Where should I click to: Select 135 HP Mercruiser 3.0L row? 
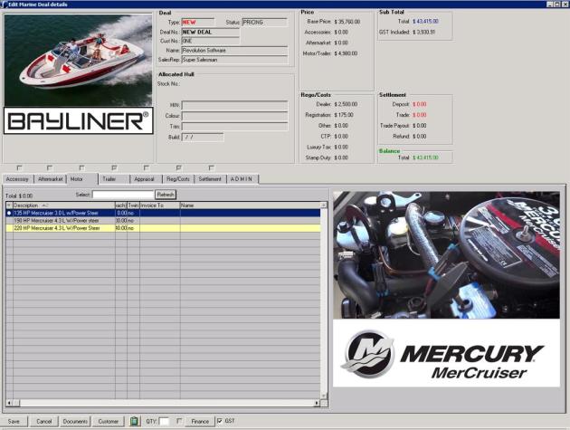click(x=163, y=213)
